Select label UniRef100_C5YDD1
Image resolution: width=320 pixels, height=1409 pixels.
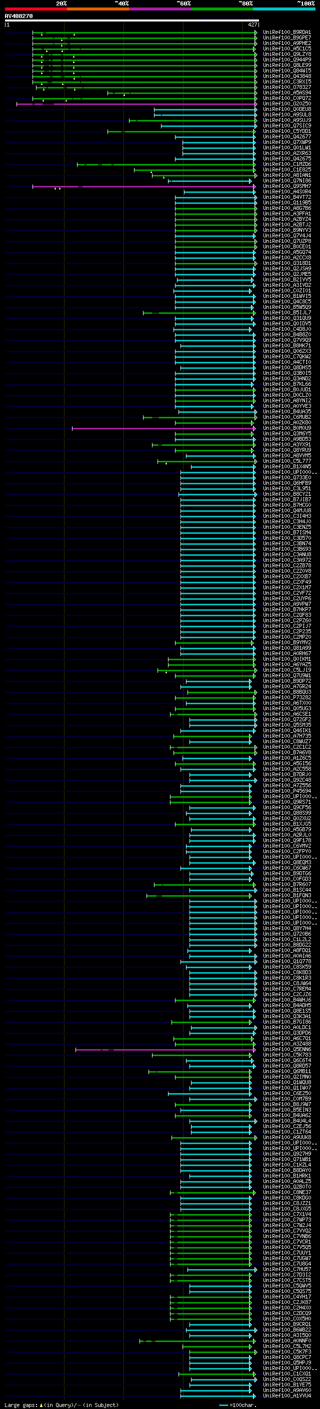click(286, 131)
